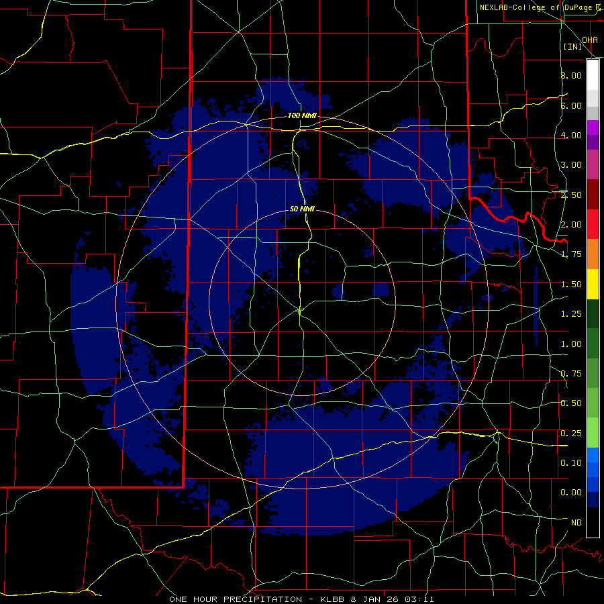Select the orange swatch near 1.75
Screen dimensions: 604x604
click(x=593, y=254)
